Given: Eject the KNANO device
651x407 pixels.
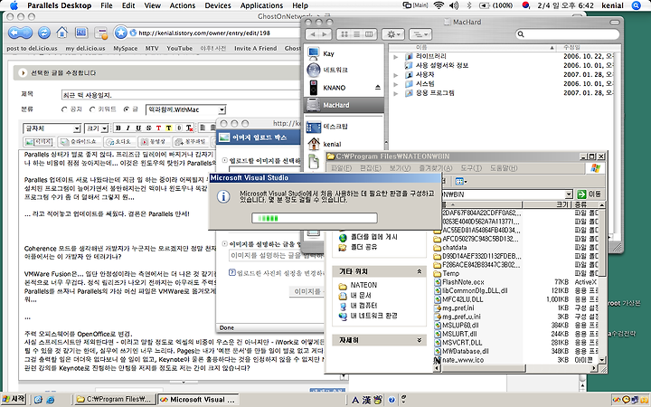Looking at the screenshot, I should pyautogui.click(x=377, y=88).
